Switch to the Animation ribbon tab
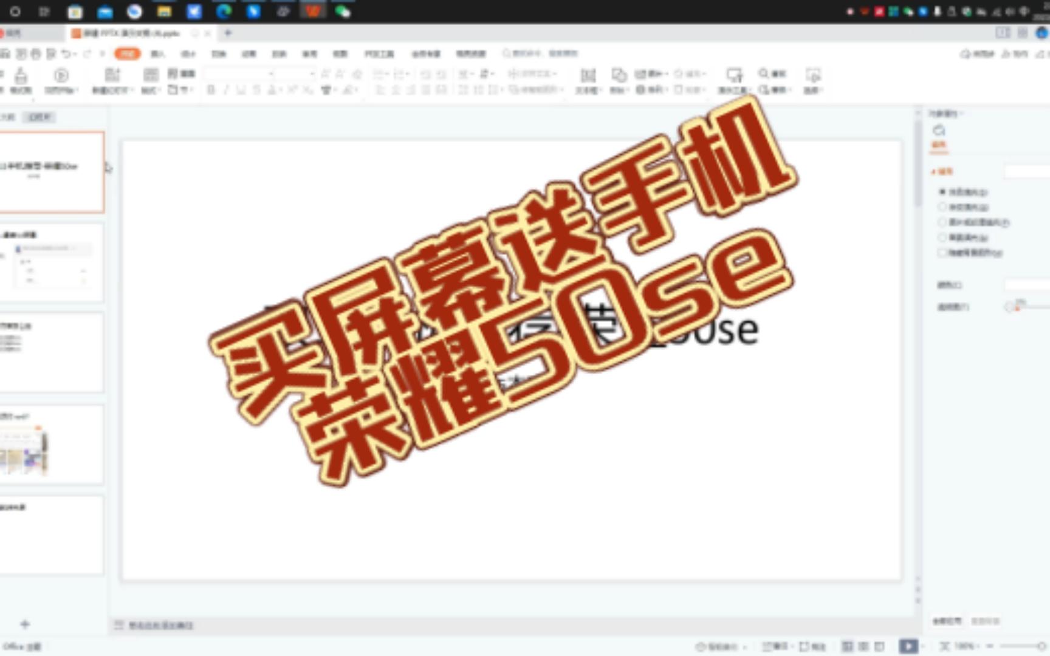 pos(249,54)
